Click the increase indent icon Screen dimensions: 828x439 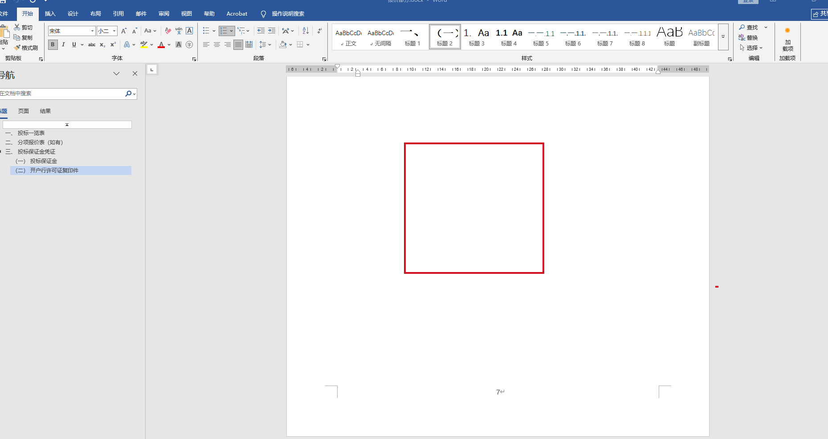coord(272,31)
